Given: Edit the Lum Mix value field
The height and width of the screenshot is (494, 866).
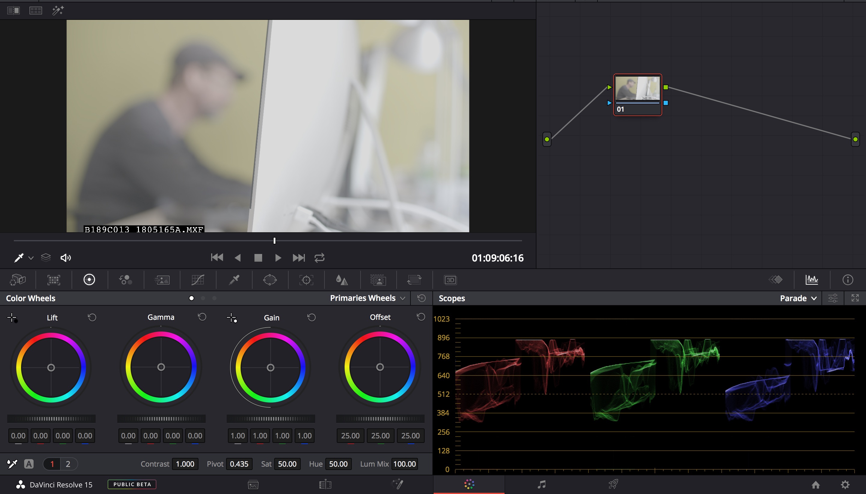Looking at the screenshot, I should tap(404, 464).
